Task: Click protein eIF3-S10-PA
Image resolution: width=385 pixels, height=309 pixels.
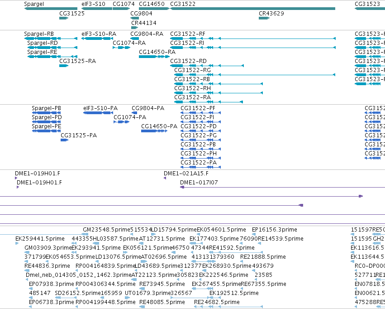Action: click(x=98, y=113)
